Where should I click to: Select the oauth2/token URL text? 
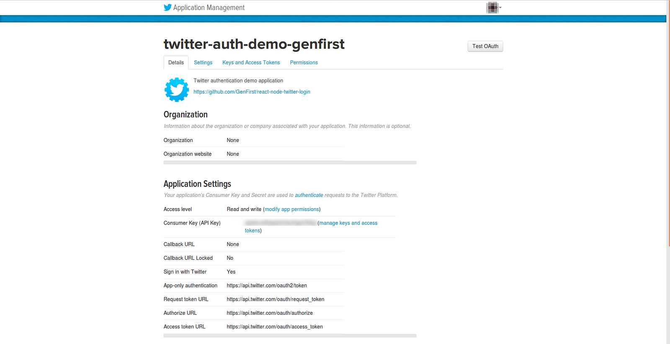(267, 285)
